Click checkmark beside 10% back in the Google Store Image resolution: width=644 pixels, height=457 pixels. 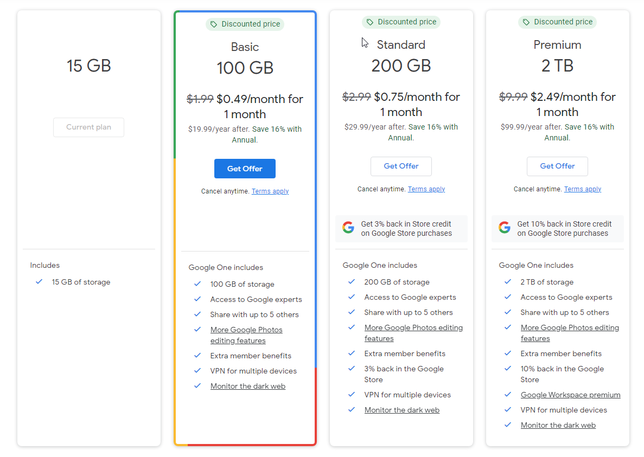(508, 369)
